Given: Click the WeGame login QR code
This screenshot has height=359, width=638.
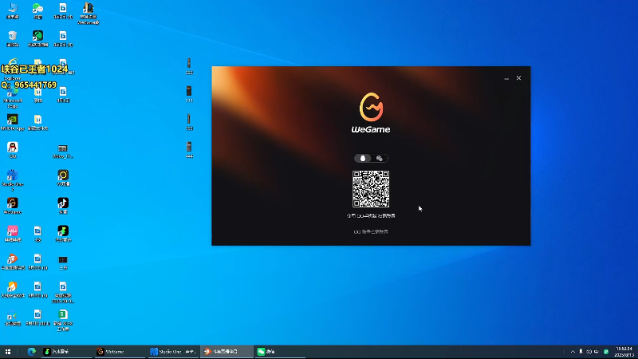Looking at the screenshot, I should (371, 189).
